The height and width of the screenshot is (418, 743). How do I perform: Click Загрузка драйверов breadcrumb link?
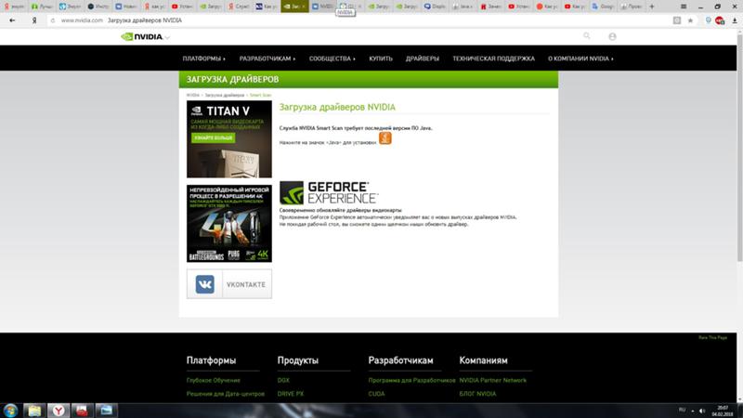pyautogui.click(x=225, y=96)
